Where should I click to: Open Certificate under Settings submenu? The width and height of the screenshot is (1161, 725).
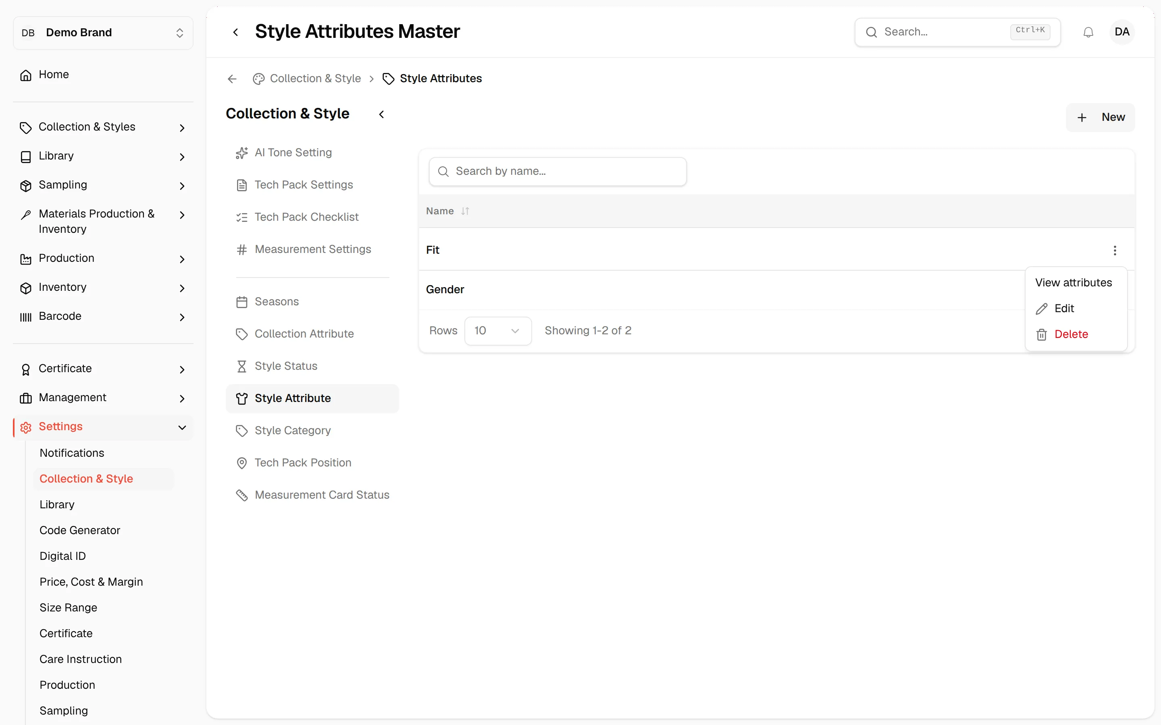pos(66,634)
